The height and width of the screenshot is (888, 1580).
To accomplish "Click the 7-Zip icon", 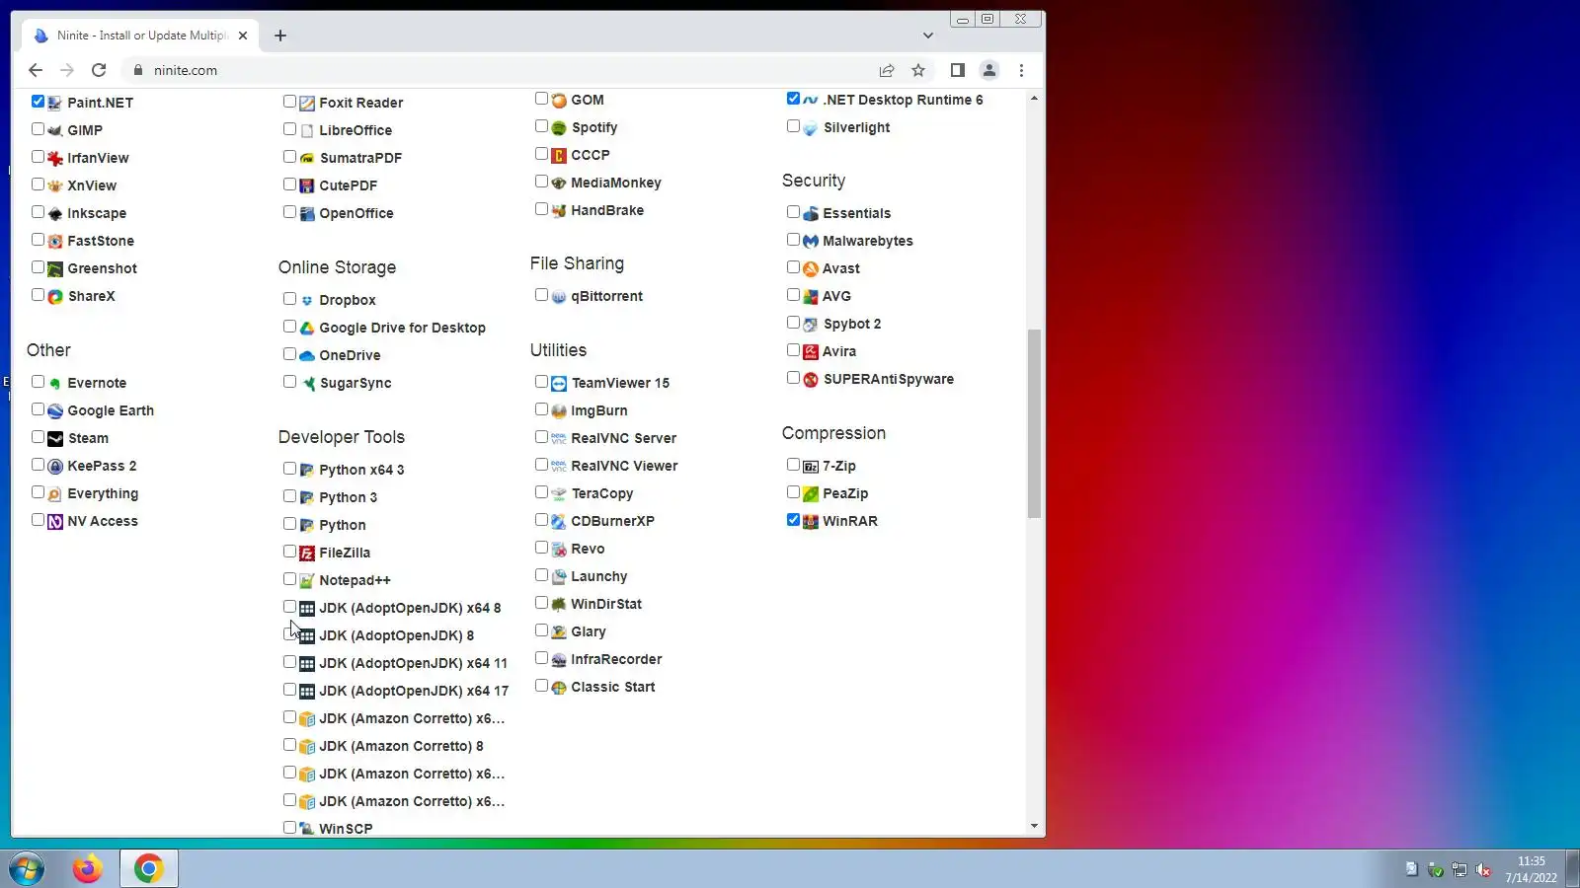I will tap(811, 466).
